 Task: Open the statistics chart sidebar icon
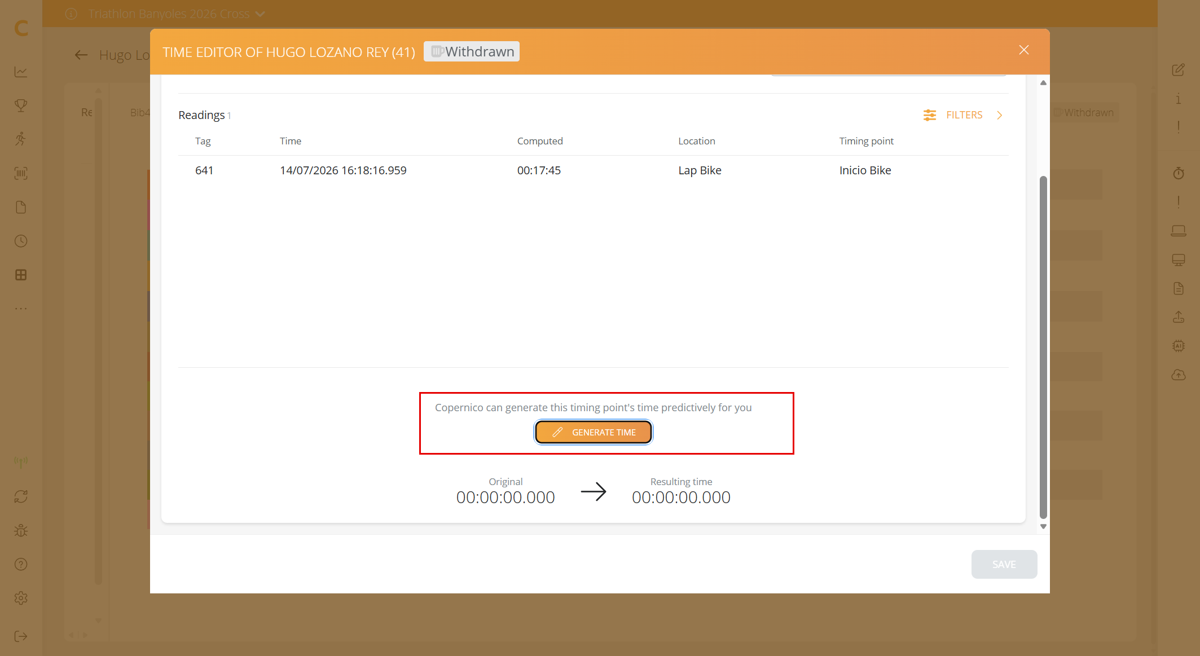pos(21,72)
